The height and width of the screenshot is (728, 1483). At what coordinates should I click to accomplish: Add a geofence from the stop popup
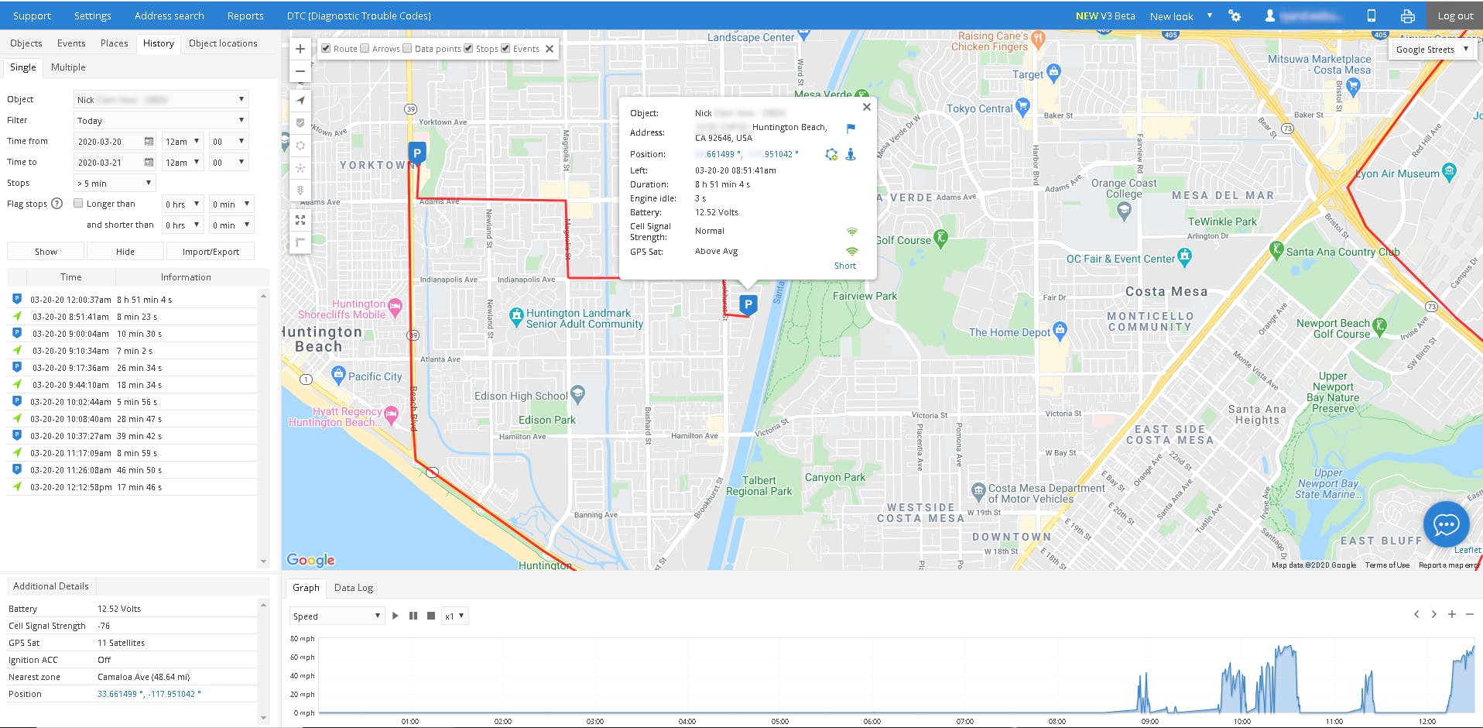coord(831,155)
